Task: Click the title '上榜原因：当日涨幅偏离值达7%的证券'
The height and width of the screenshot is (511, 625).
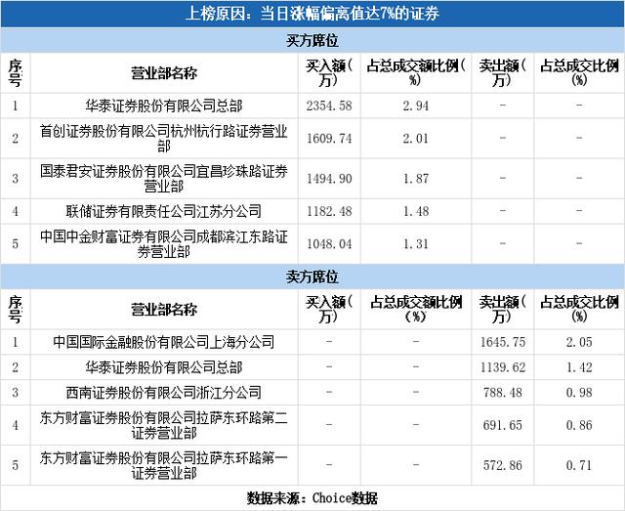Action: [312, 14]
